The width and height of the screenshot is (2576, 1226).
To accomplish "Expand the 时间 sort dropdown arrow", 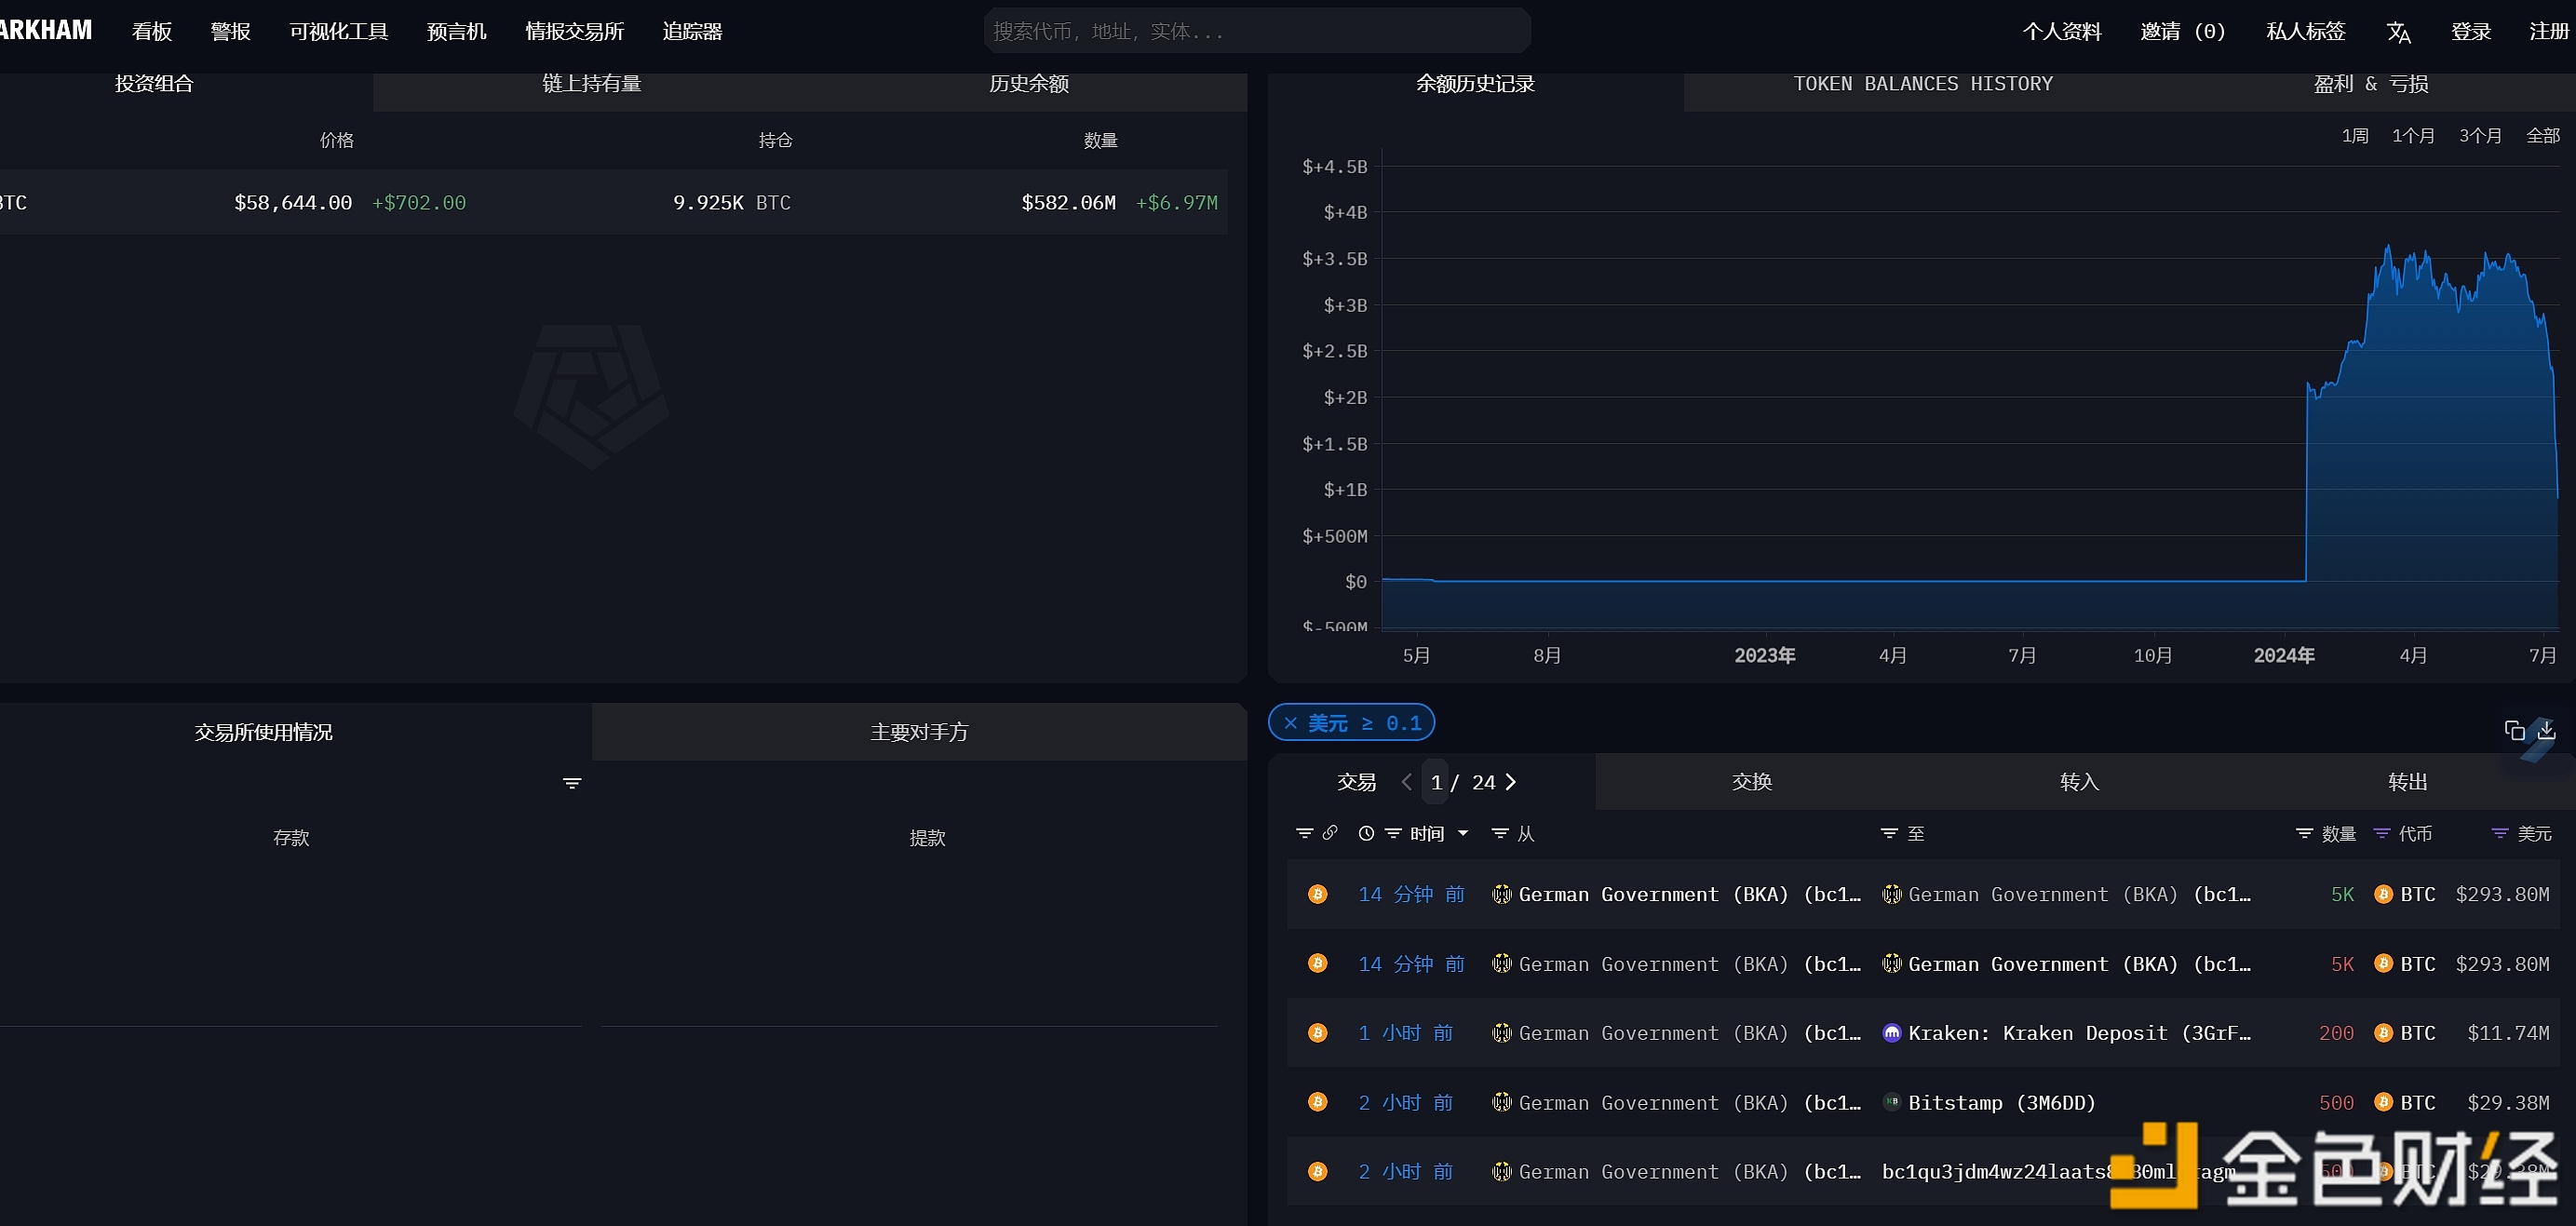I will [x=1463, y=833].
